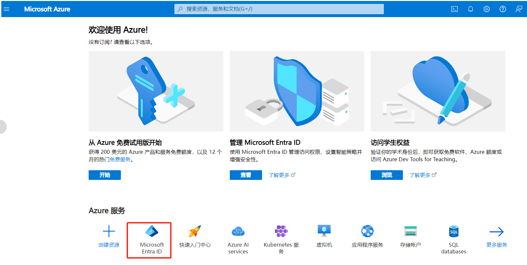
Task: Click the search magnifier icon
Action: point(180,9)
